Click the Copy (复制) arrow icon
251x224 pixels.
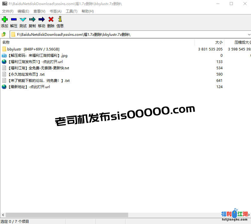click(32, 19)
